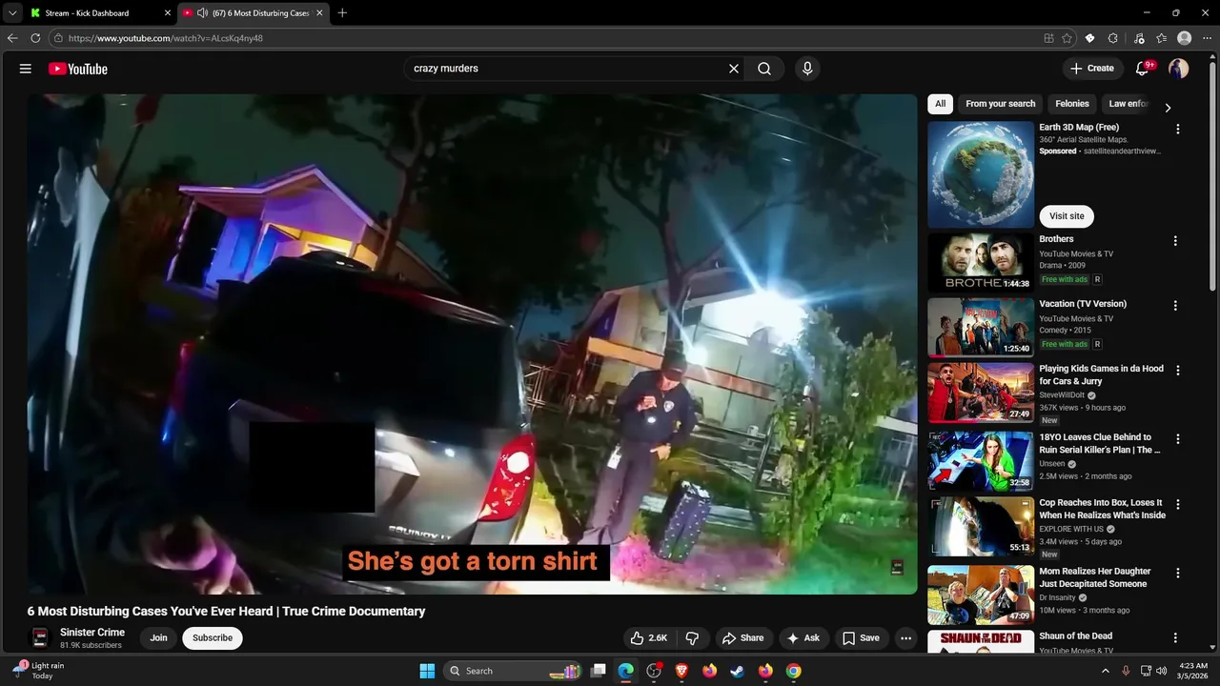The image size is (1220, 686).
Task: Open options menu for Brothers movie
Action: coord(1175,241)
